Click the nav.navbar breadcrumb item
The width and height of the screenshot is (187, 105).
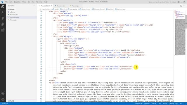pyautogui.click(x=72, y=9)
